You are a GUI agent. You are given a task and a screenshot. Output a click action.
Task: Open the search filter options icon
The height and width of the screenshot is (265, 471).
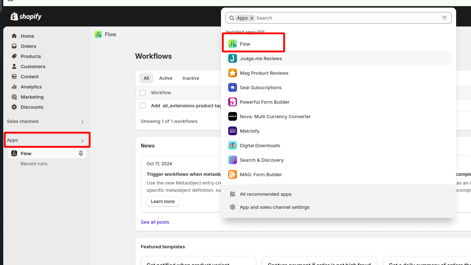(x=445, y=18)
